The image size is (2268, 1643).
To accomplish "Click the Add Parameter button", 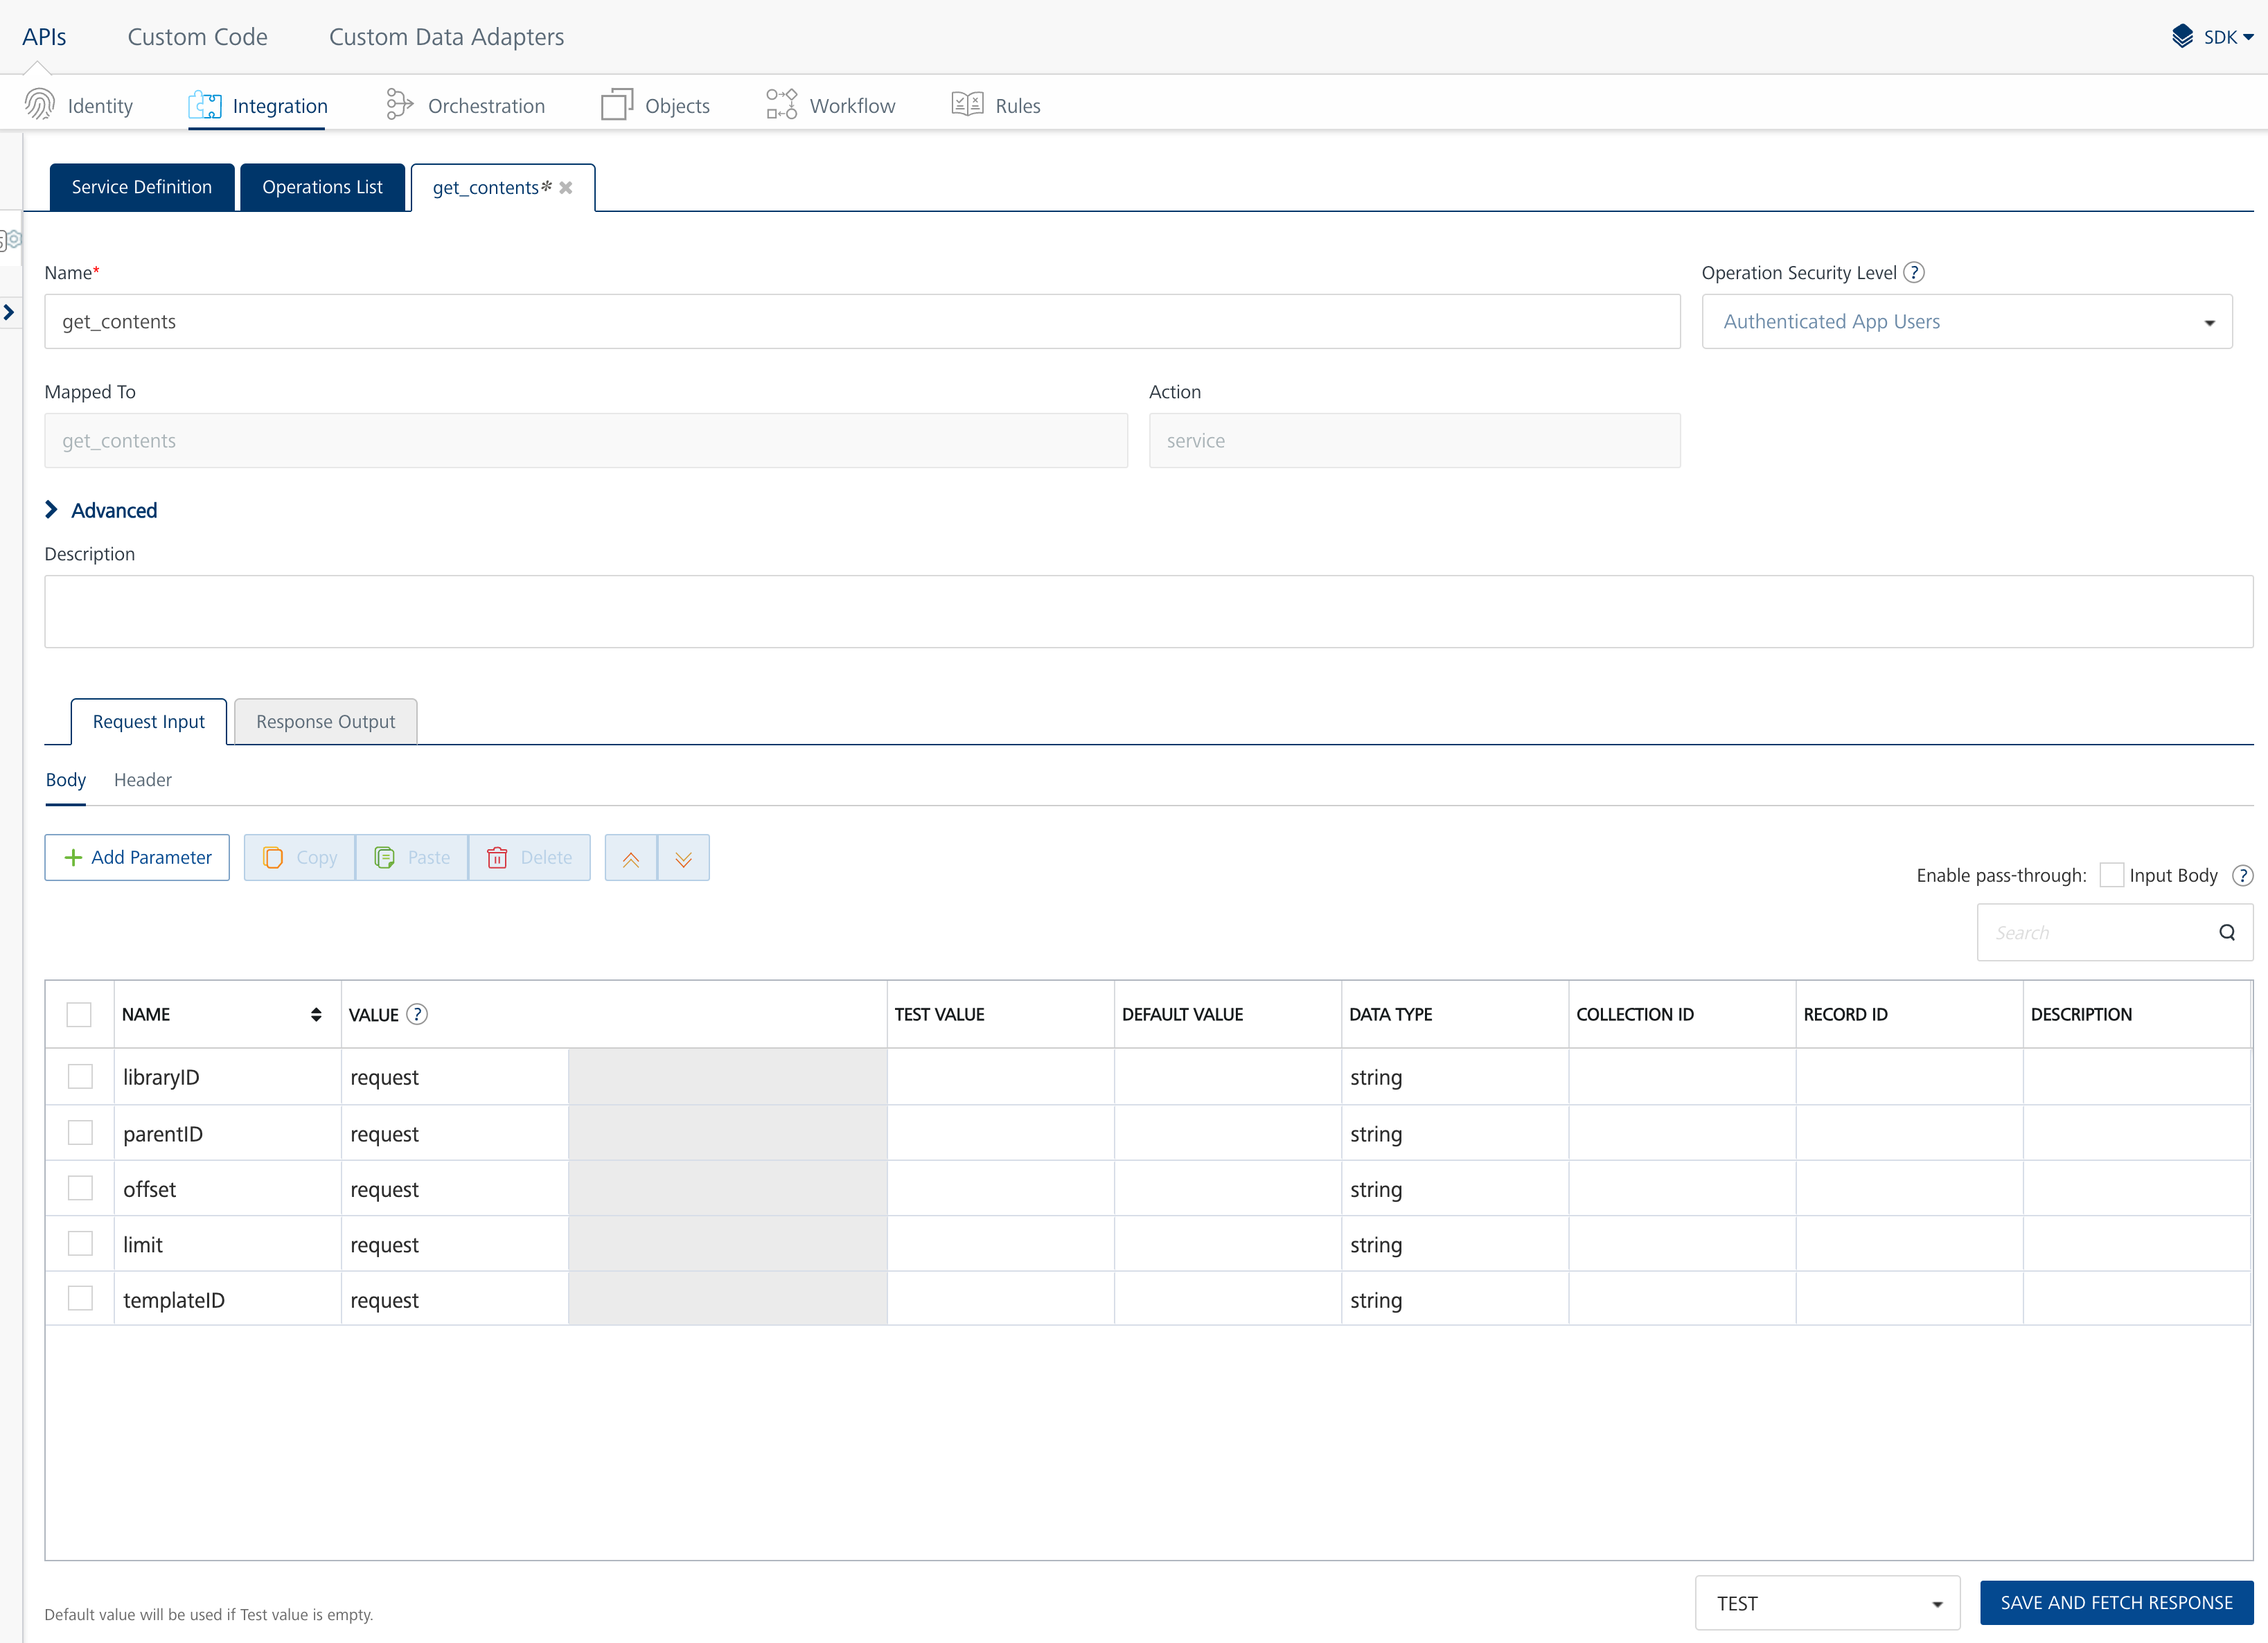I will click(137, 858).
